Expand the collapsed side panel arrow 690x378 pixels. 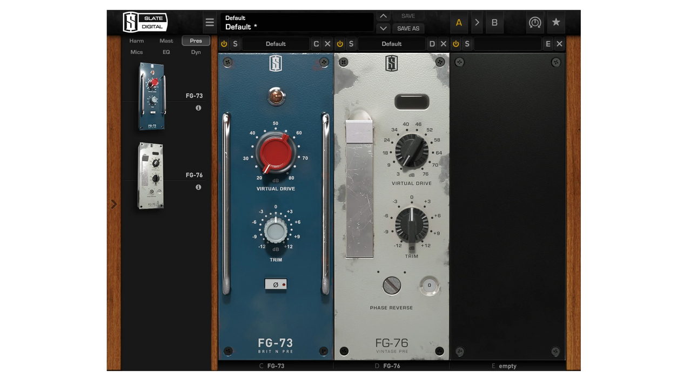[113, 204]
